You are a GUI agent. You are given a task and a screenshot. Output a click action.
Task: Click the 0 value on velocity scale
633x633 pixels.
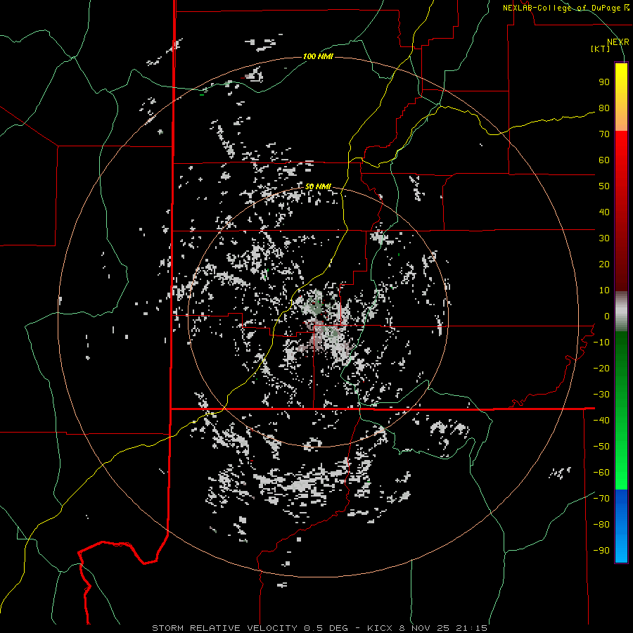click(607, 316)
